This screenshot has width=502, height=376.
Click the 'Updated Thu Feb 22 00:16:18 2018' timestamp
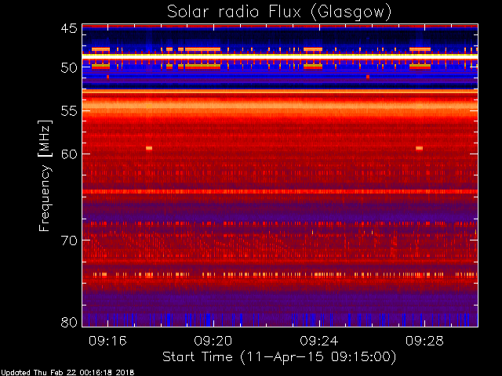coord(67,373)
